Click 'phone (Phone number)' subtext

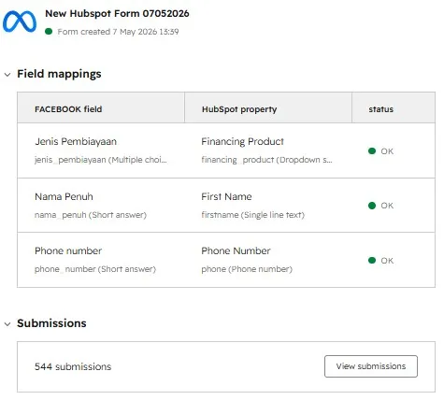click(247, 269)
